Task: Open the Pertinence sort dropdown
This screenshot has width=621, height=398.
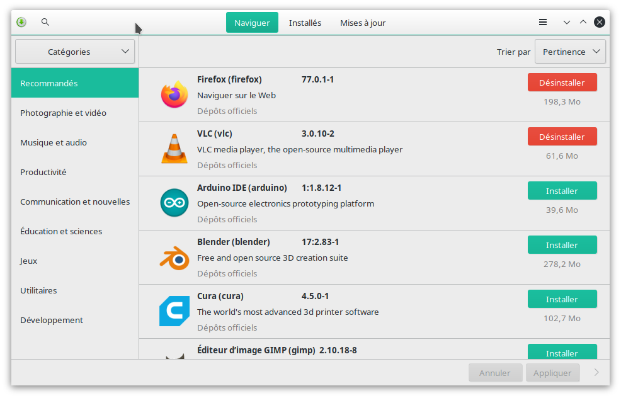Action: click(570, 52)
